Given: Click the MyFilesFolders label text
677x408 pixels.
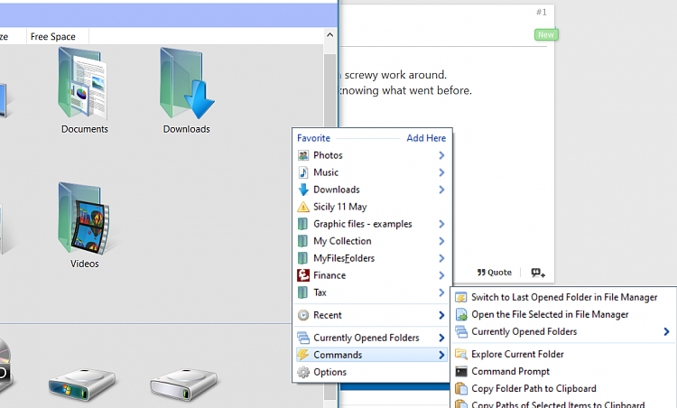Looking at the screenshot, I should tap(344, 258).
